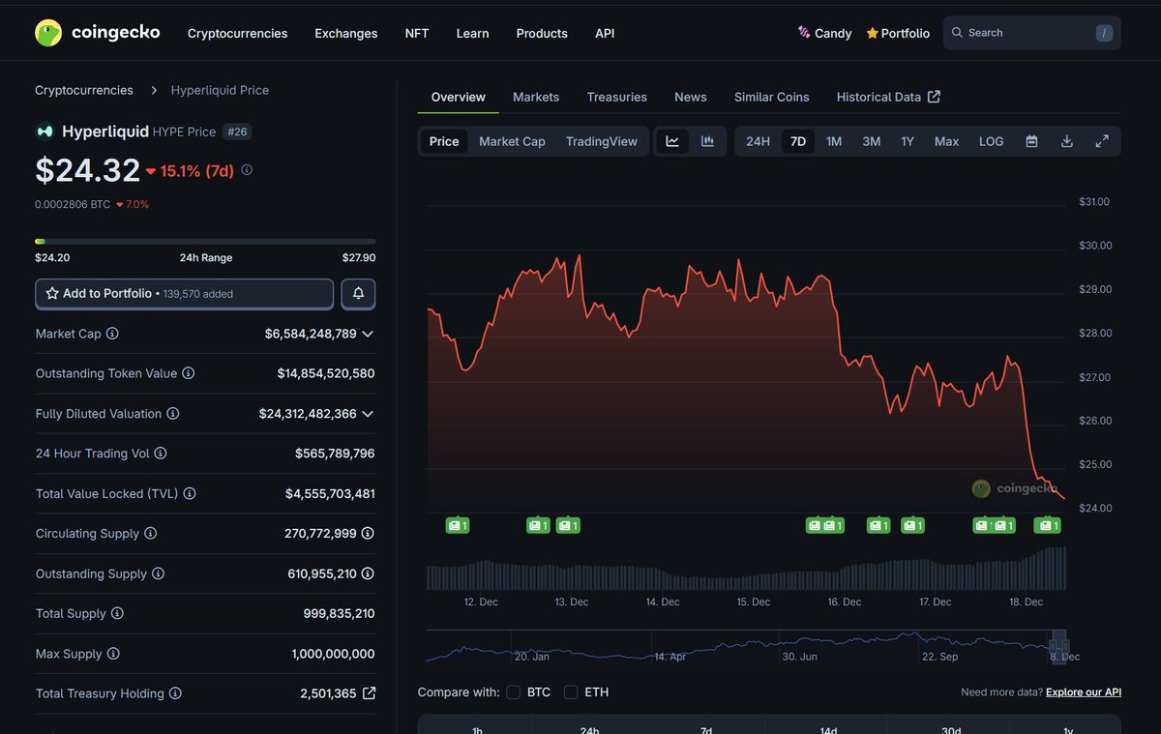Image resolution: width=1161 pixels, height=734 pixels.
Task: Open Portfolio with the star icon
Action: 898,33
